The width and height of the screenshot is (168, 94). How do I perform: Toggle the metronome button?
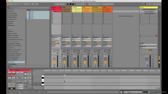[x=30, y=4]
